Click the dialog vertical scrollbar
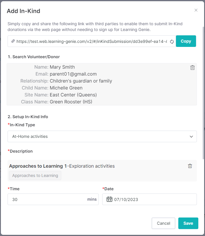 click(x=203, y=93)
